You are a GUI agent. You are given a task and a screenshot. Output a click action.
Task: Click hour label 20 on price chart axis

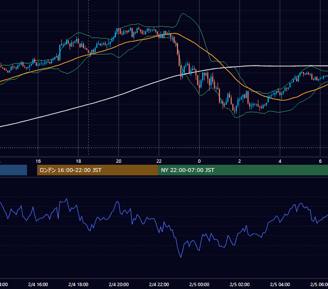(x=119, y=161)
